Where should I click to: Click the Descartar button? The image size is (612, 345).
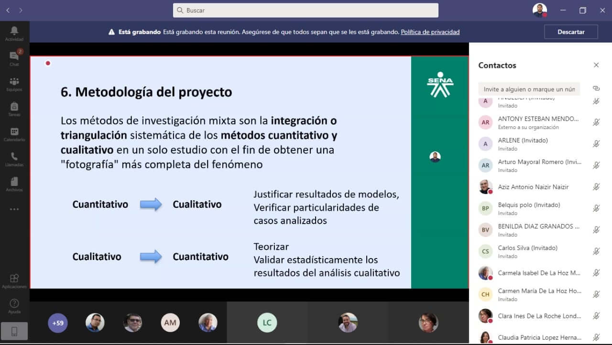tap(571, 32)
